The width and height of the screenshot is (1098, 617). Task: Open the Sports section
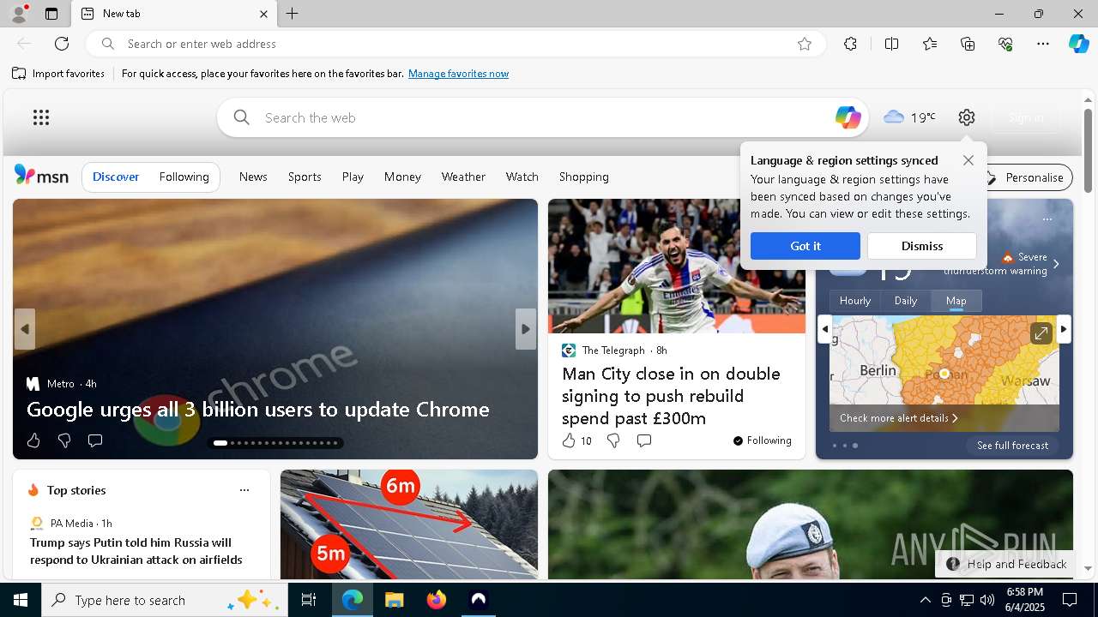tap(305, 177)
